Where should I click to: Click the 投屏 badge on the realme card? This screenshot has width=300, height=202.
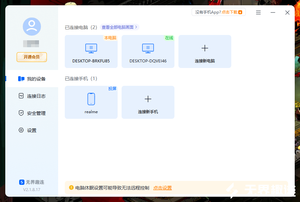click(x=112, y=88)
